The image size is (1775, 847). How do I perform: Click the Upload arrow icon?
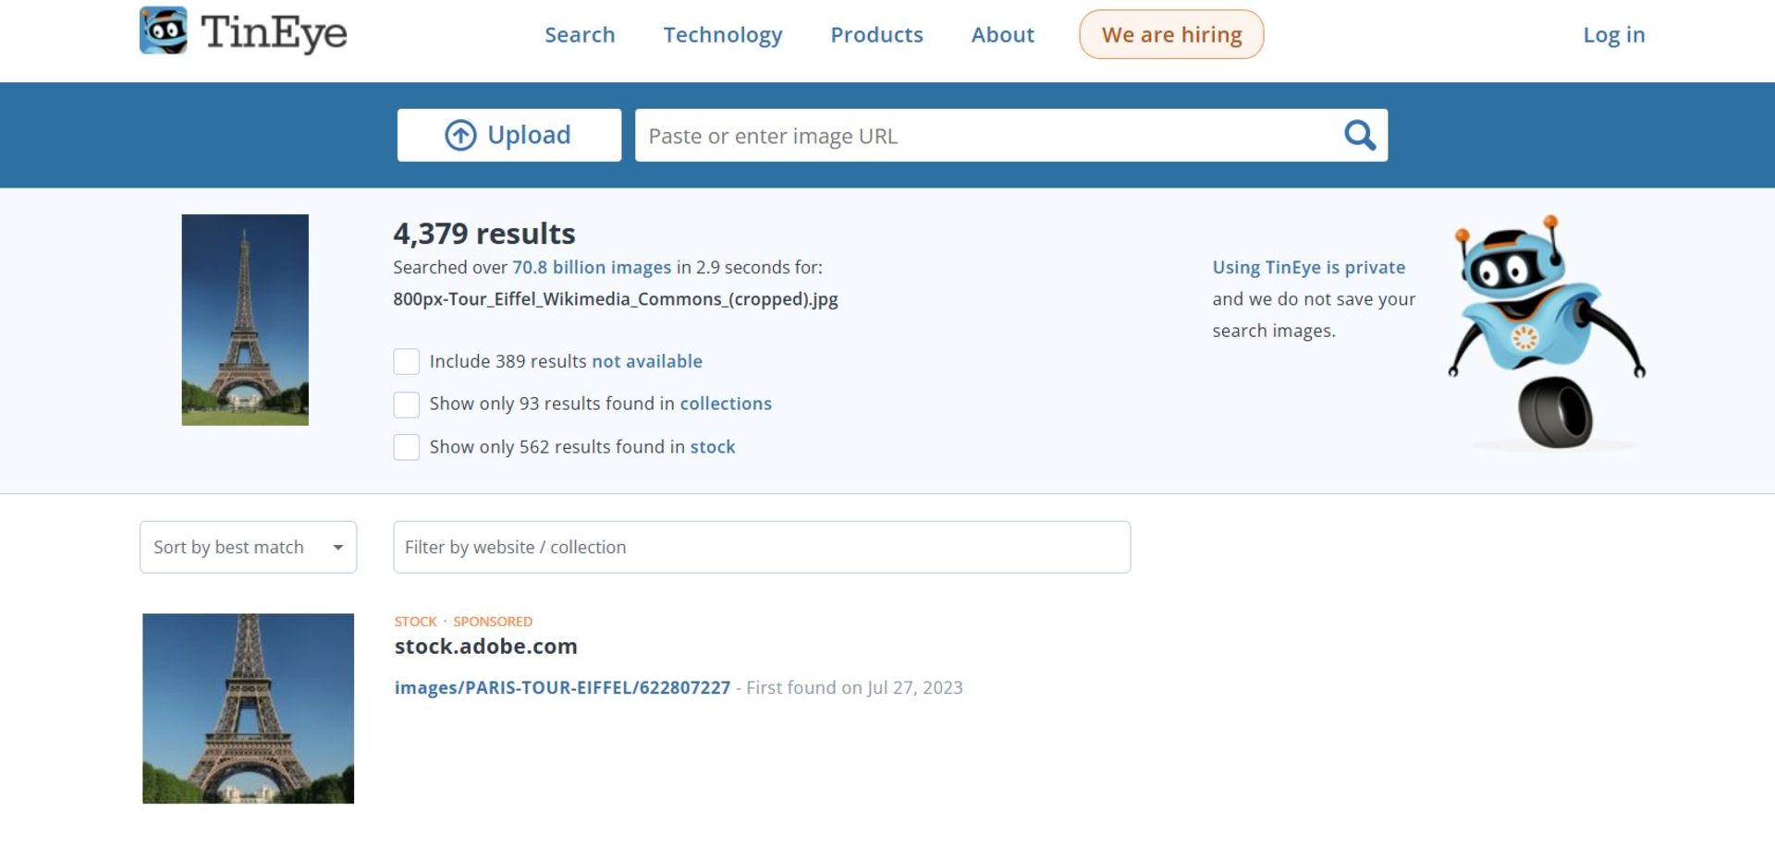tap(460, 136)
